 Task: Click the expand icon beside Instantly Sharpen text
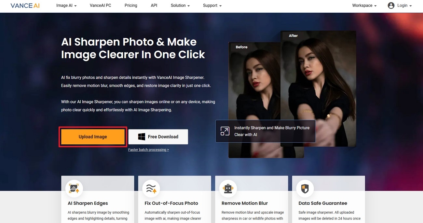tap(225, 131)
